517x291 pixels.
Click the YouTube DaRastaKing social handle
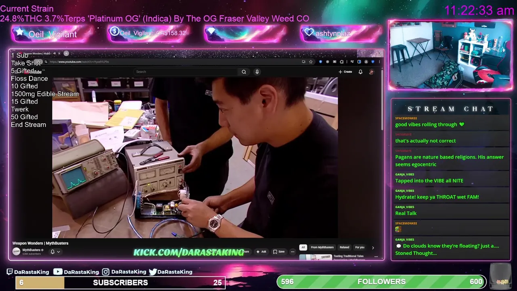(x=76, y=272)
